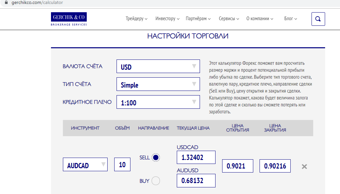The width and height of the screenshot is (340, 194).
Task: Open the account type Simple dropdown
Action: click(x=158, y=84)
